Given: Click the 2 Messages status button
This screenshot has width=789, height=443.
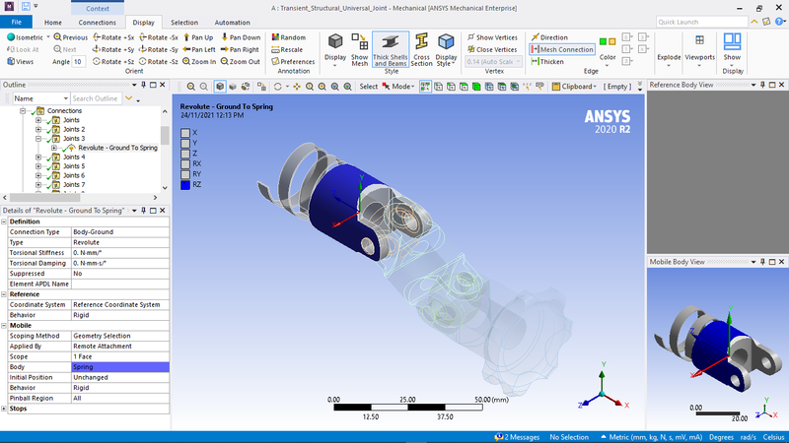Looking at the screenshot, I should tap(517, 437).
